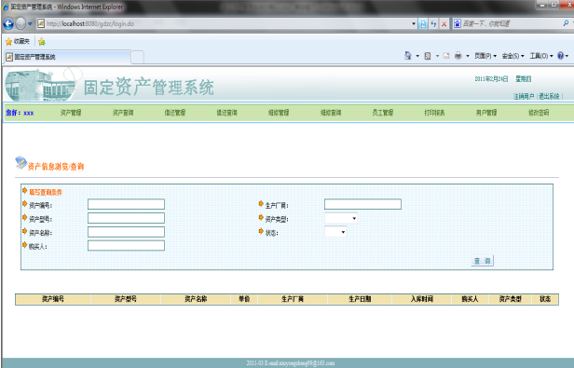This screenshot has width=574, height=368.
Task: Click the printer toolbar icon
Action: (x=458, y=56)
